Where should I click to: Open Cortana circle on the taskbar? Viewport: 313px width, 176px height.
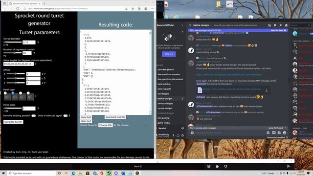coord(59,173)
